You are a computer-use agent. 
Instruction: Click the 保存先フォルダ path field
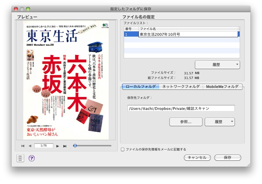(x=181, y=108)
